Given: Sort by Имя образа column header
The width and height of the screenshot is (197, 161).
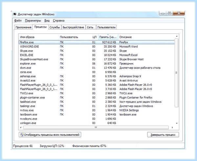Looking at the screenshot, I should click(x=39, y=37).
